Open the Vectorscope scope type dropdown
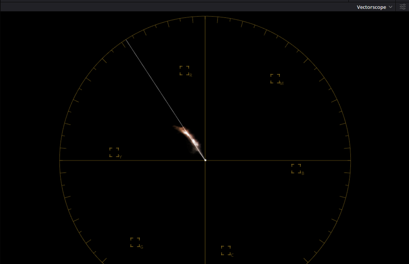This screenshot has height=264, width=409. pos(375,7)
